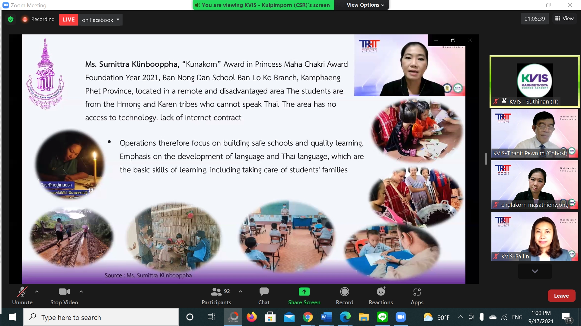Expand audio settings arrow beside Unmute

tap(37, 292)
